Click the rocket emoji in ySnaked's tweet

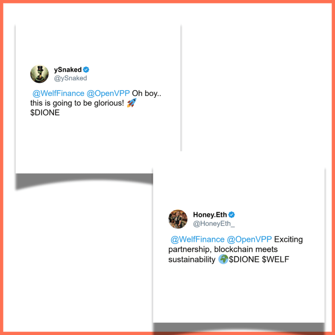click(x=132, y=103)
